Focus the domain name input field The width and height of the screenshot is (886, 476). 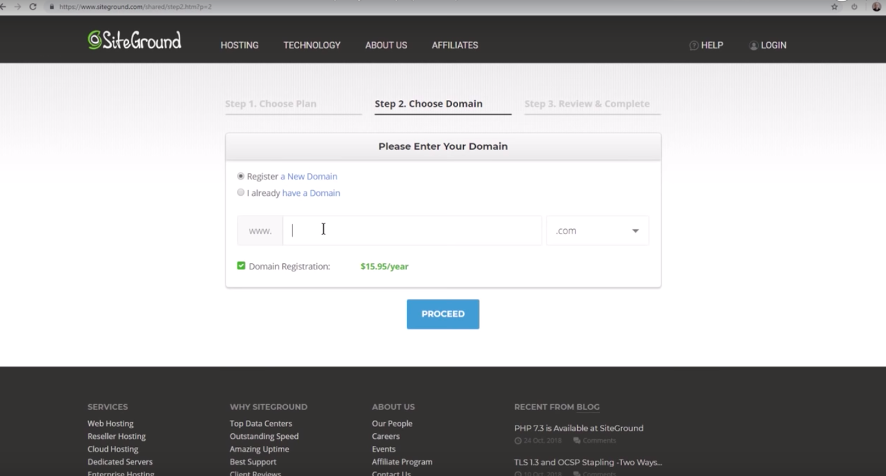point(412,230)
